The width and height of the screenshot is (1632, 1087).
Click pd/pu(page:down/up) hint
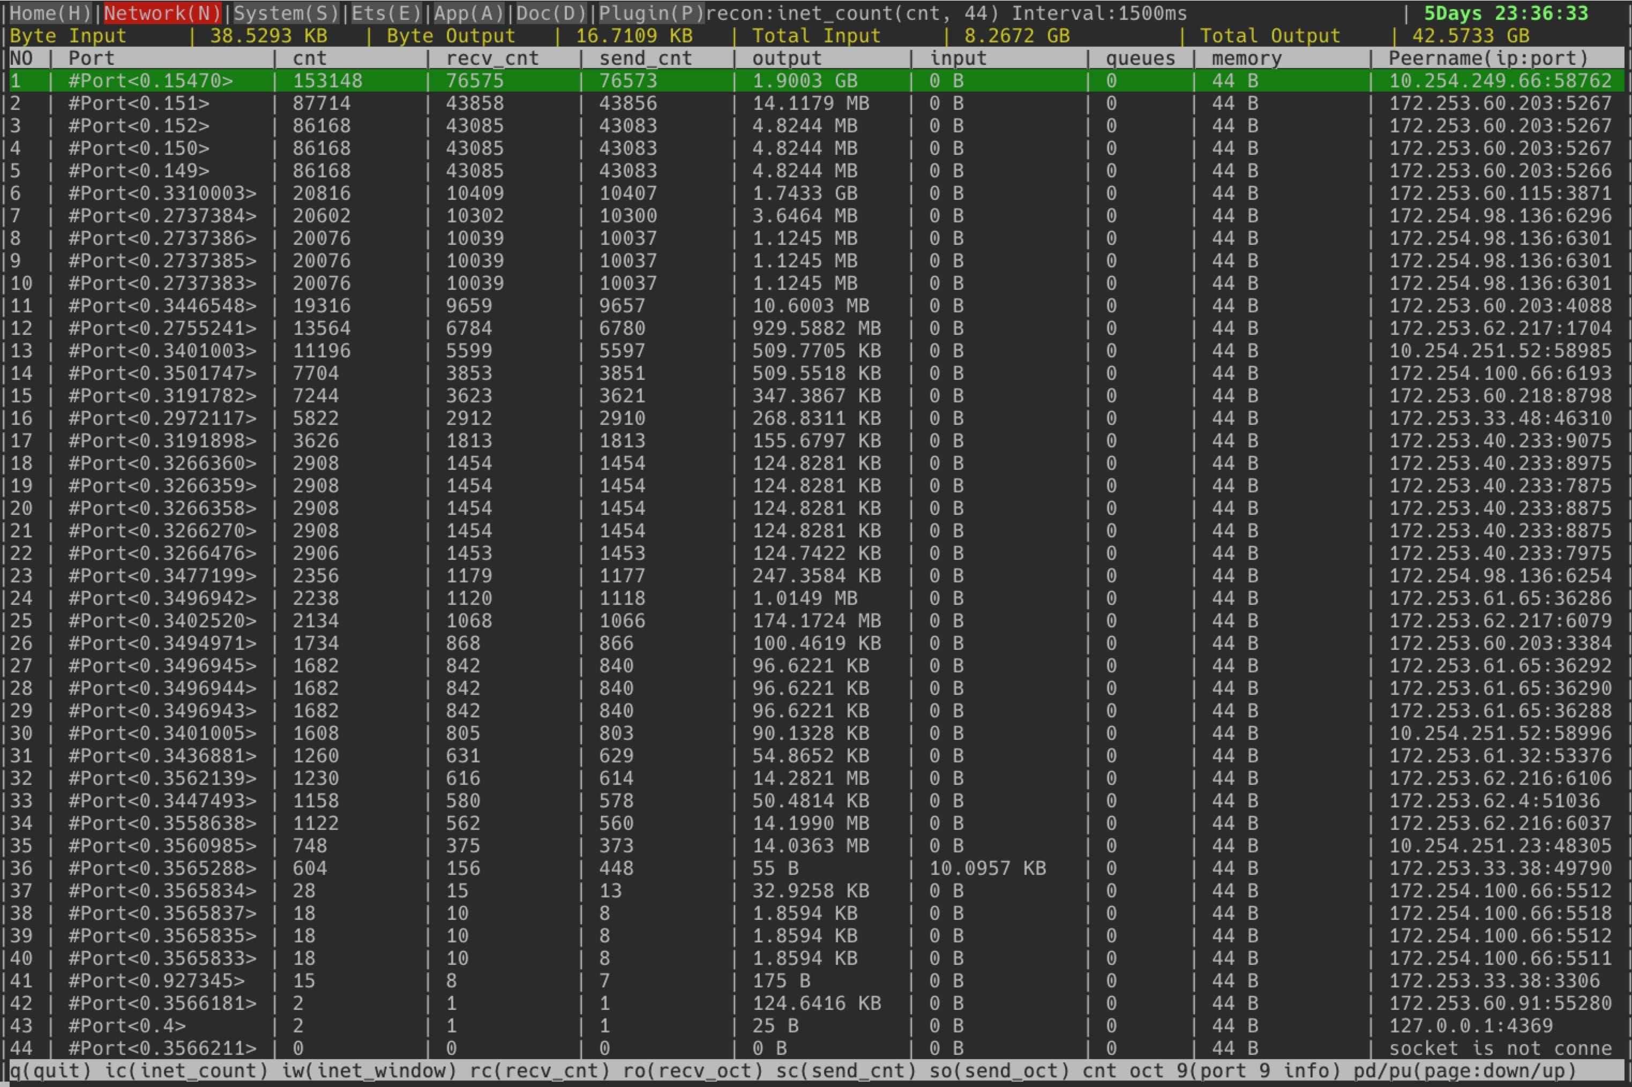tap(1464, 1071)
